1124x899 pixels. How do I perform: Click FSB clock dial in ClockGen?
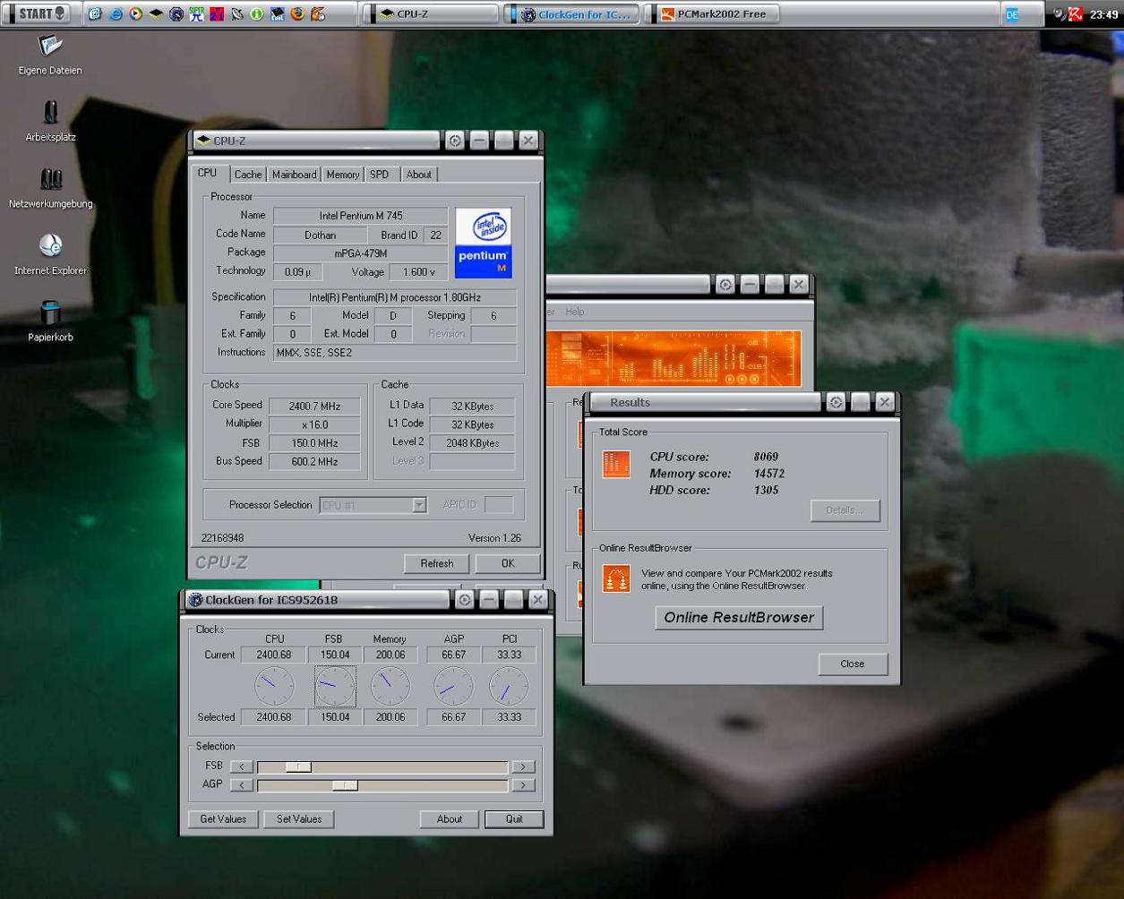tap(335, 687)
